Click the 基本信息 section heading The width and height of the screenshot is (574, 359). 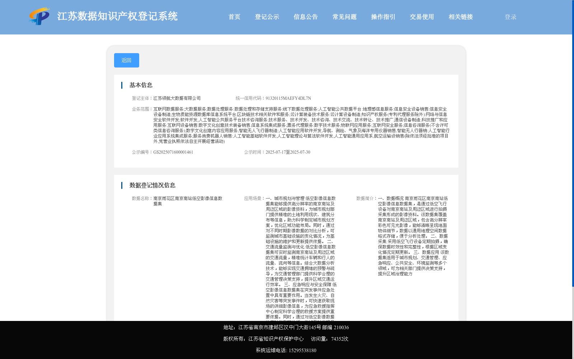point(141,85)
